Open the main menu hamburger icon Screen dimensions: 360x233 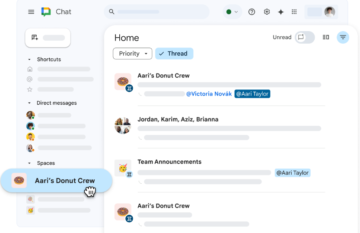click(31, 12)
